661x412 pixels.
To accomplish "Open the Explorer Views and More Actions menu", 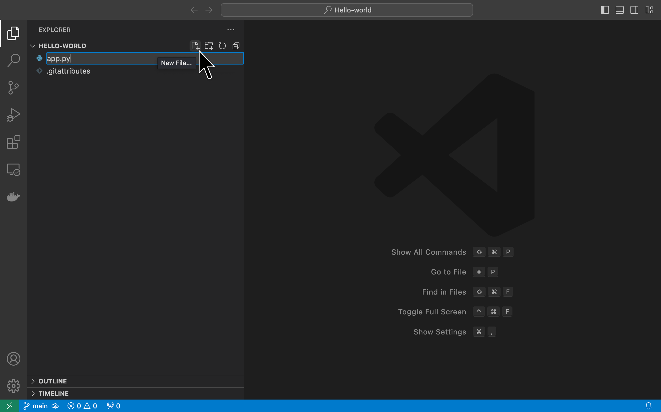I will click(231, 30).
